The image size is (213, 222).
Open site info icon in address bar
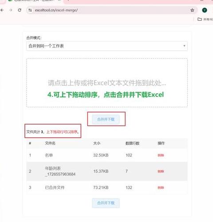(x=30, y=10)
